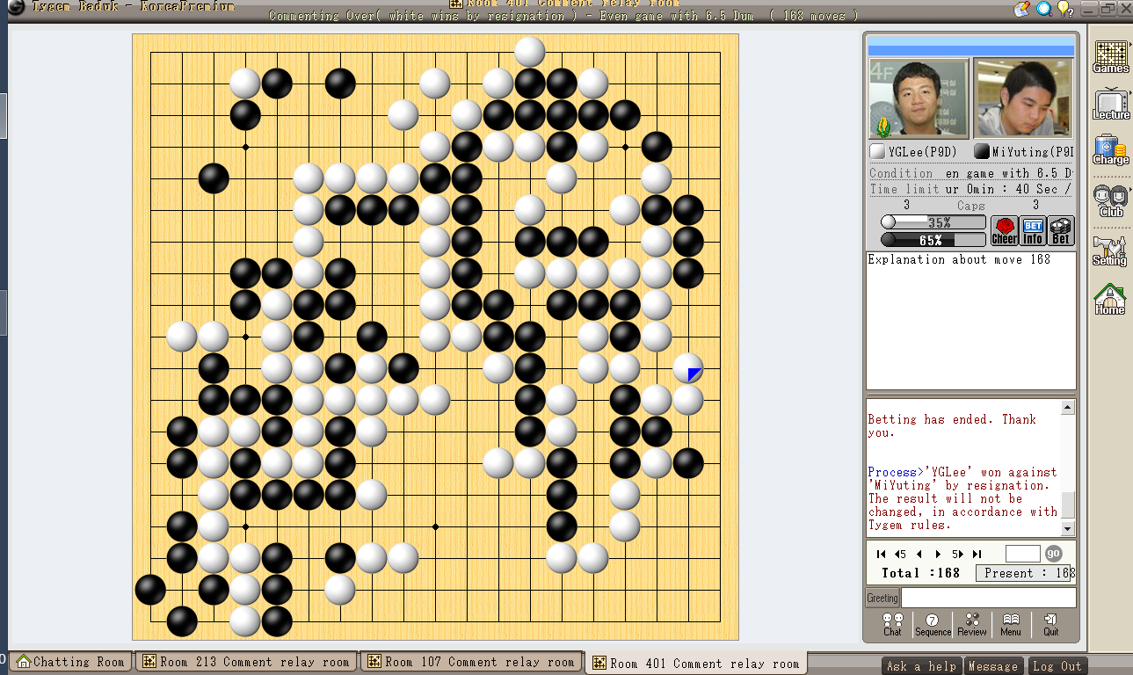The width and height of the screenshot is (1133, 675).
Task: Step back one move
Action: (919, 554)
